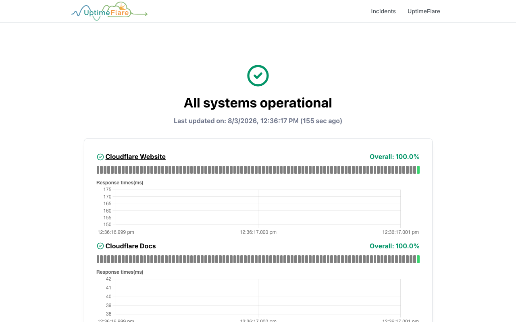This screenshot has height=322, width=516.
Task: Click the 42 axis value on the Docs chart
Action: (108, 279)
